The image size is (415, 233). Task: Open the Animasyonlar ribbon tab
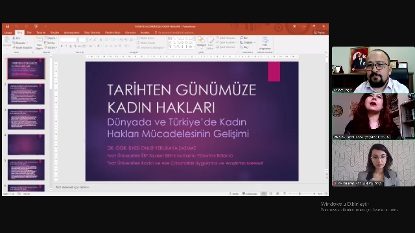click(71, 32)
